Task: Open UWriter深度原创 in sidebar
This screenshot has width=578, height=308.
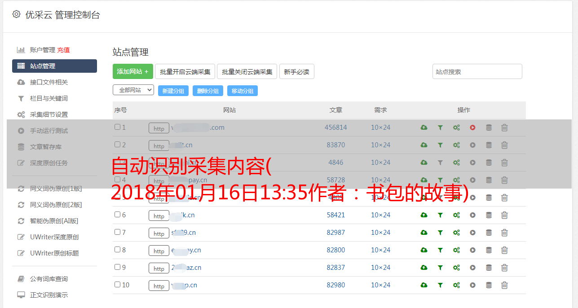Action: [54, 237]
